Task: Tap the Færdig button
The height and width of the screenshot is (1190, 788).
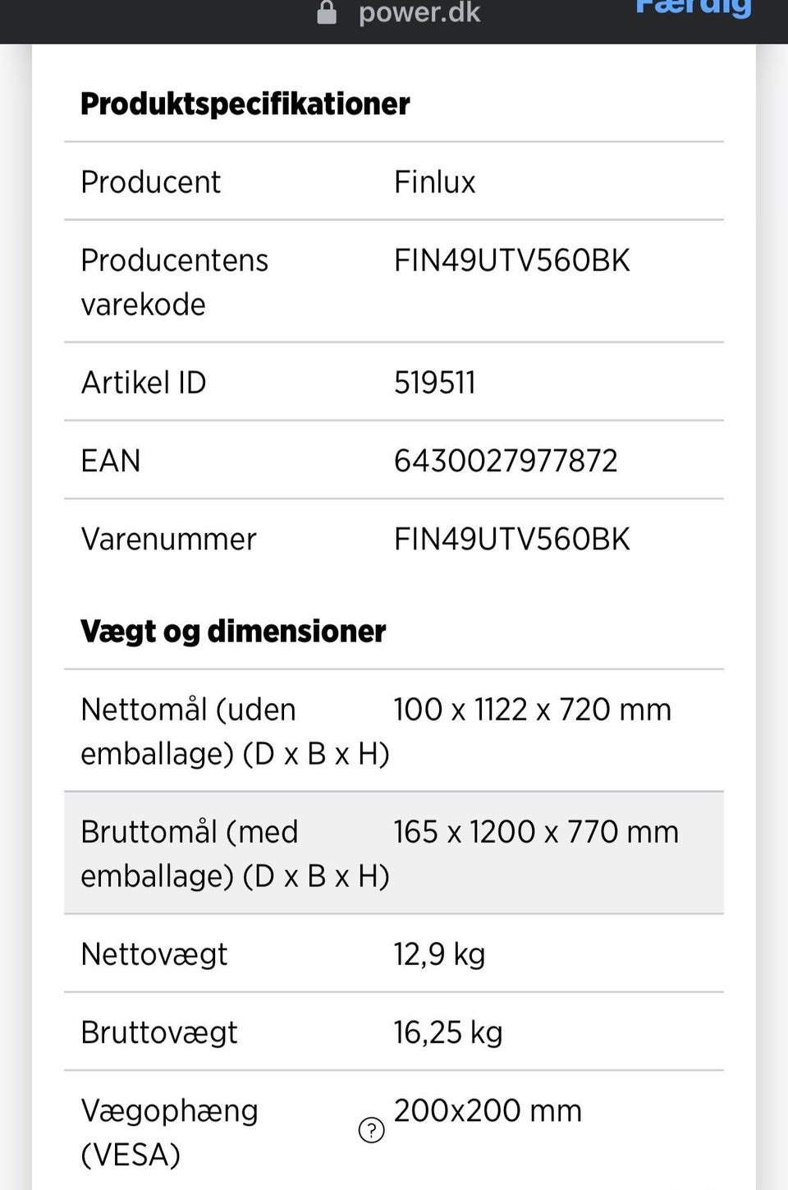Action: 694,8
